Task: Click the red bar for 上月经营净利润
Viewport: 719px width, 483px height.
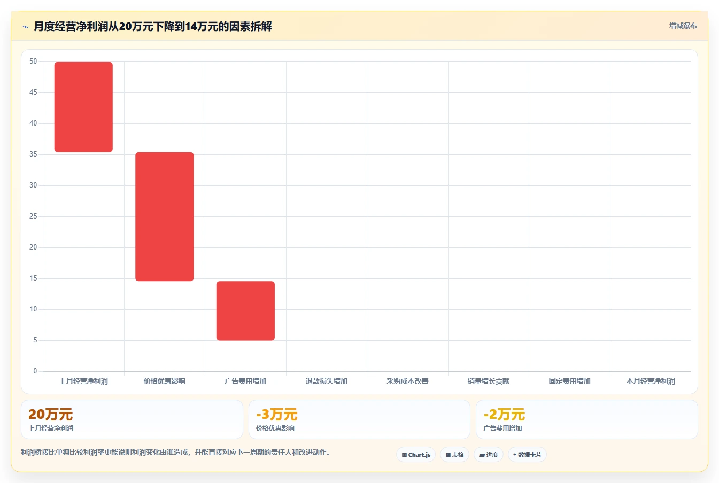Action: pos(83,107)
